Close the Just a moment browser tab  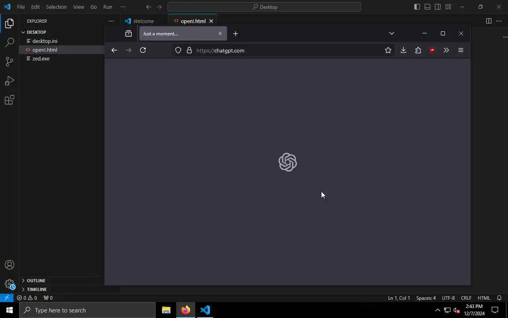(220, 34)
